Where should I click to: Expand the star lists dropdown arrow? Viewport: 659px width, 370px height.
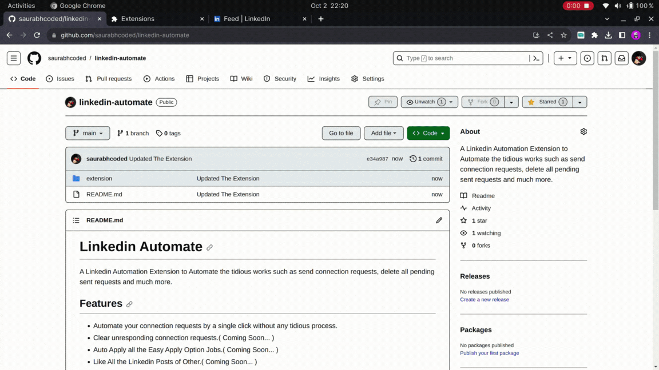click(x=579, y=102)
